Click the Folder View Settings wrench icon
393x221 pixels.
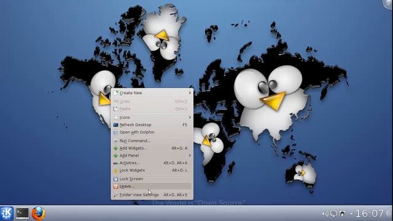(115, 195)
